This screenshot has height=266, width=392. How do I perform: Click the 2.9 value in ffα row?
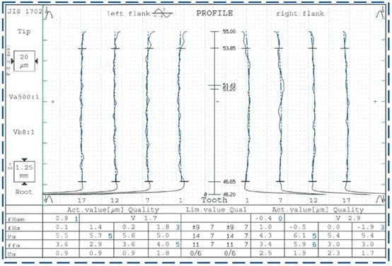96,244
